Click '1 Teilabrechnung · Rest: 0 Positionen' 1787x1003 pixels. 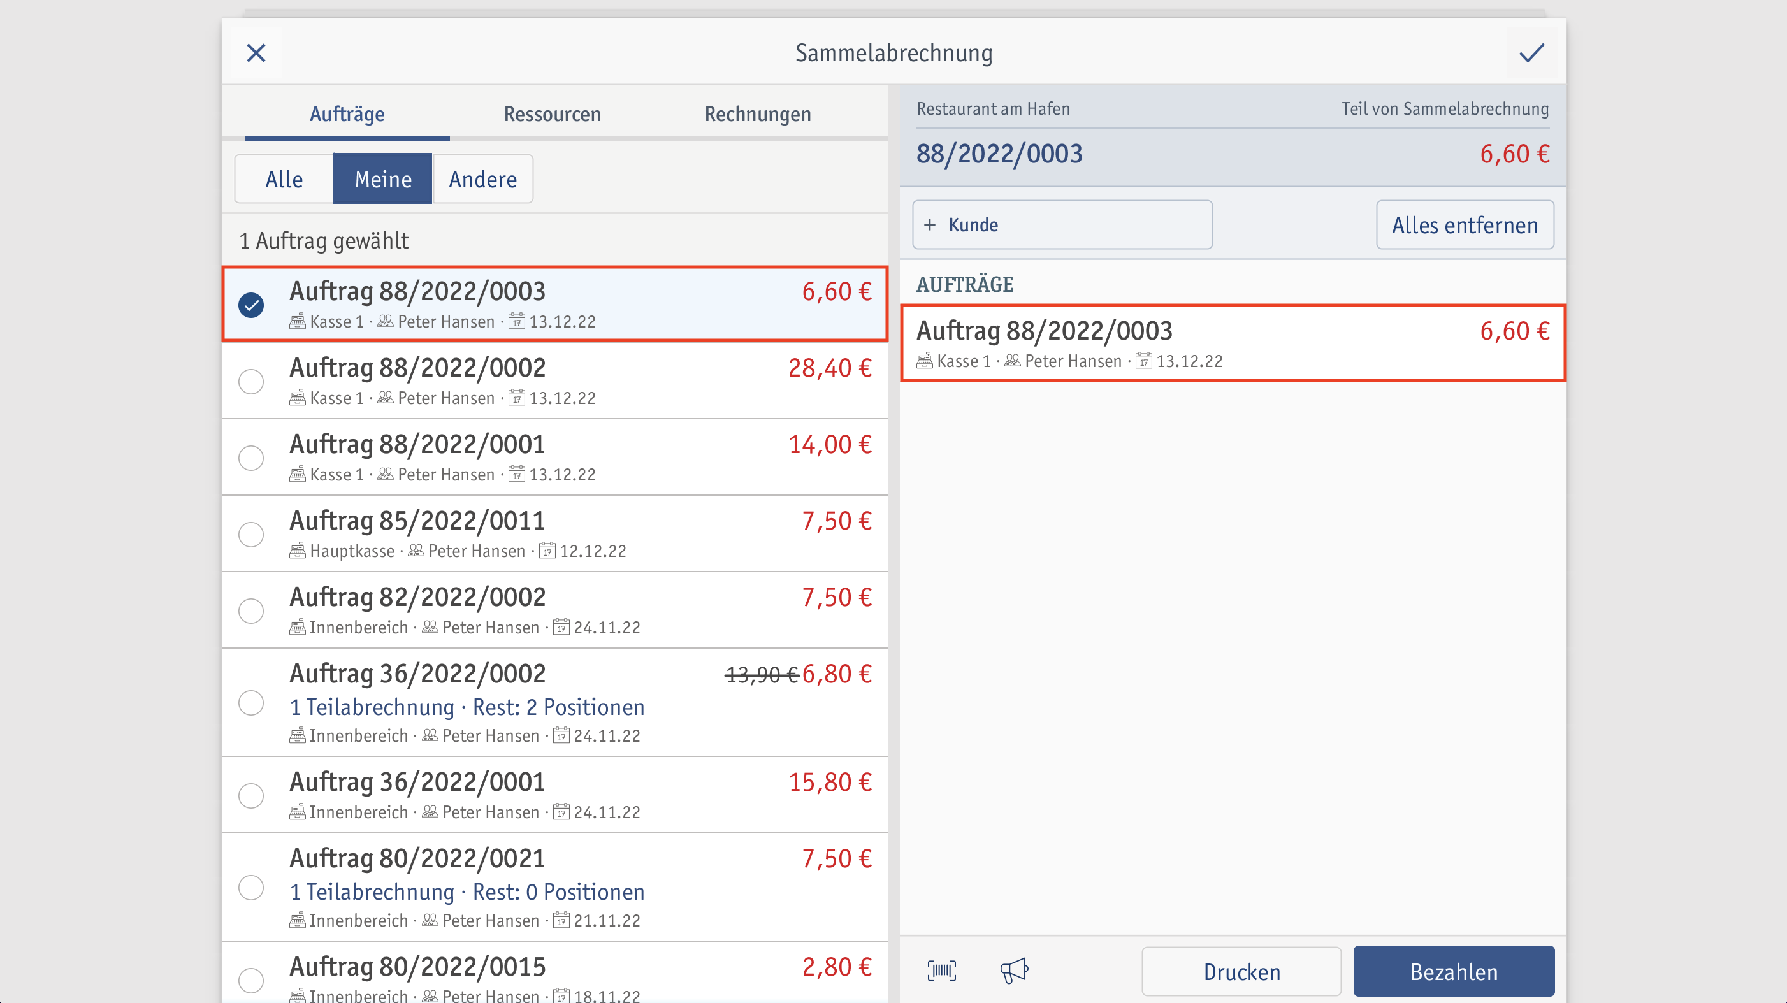(x=467, y=891)
